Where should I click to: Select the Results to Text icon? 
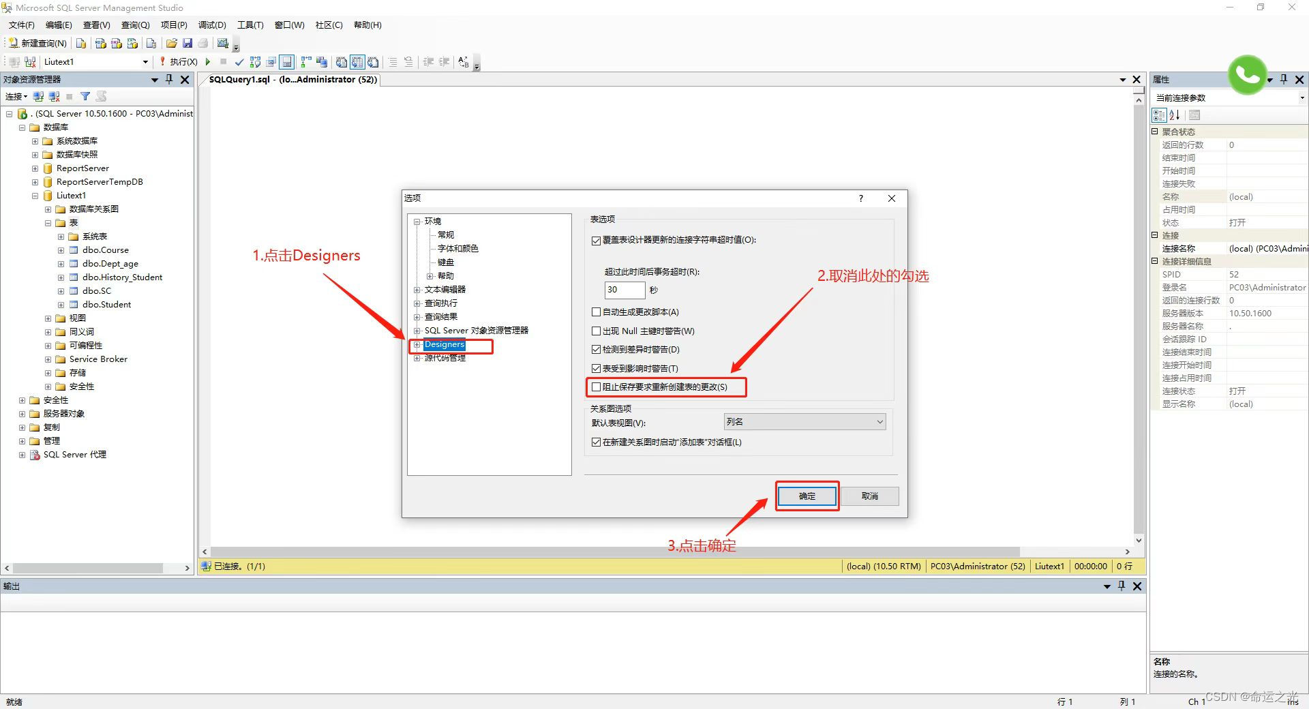tap(342, 62)
